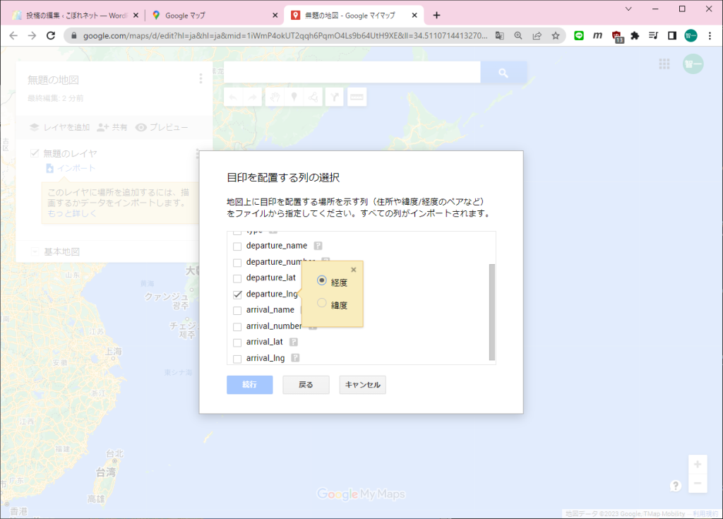Click the 続行 continue button
Image resolution: width=723 pixels, height=519 pixels.
point(249,385)
